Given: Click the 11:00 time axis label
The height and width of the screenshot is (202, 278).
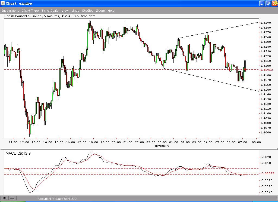Looking at the screenshot, I should [x=13, y=142].
